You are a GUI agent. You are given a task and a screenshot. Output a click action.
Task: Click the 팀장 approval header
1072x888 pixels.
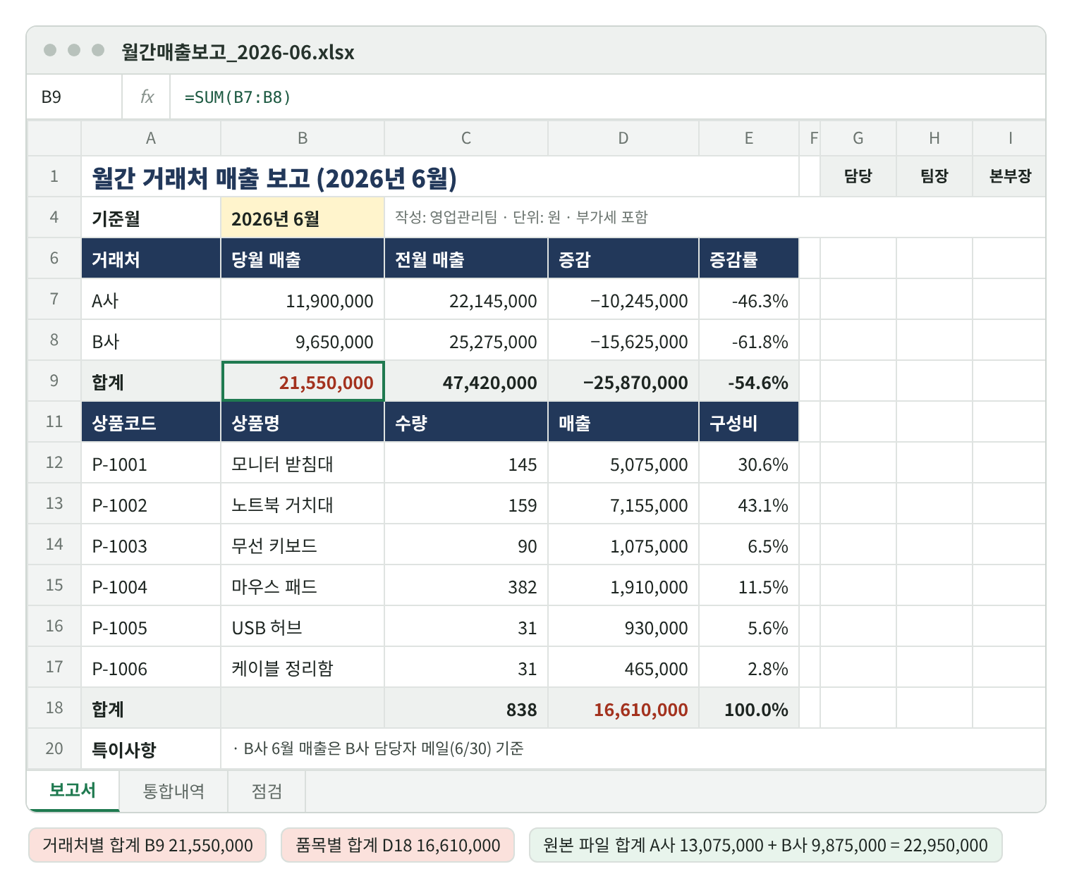[x=934, y=176]
